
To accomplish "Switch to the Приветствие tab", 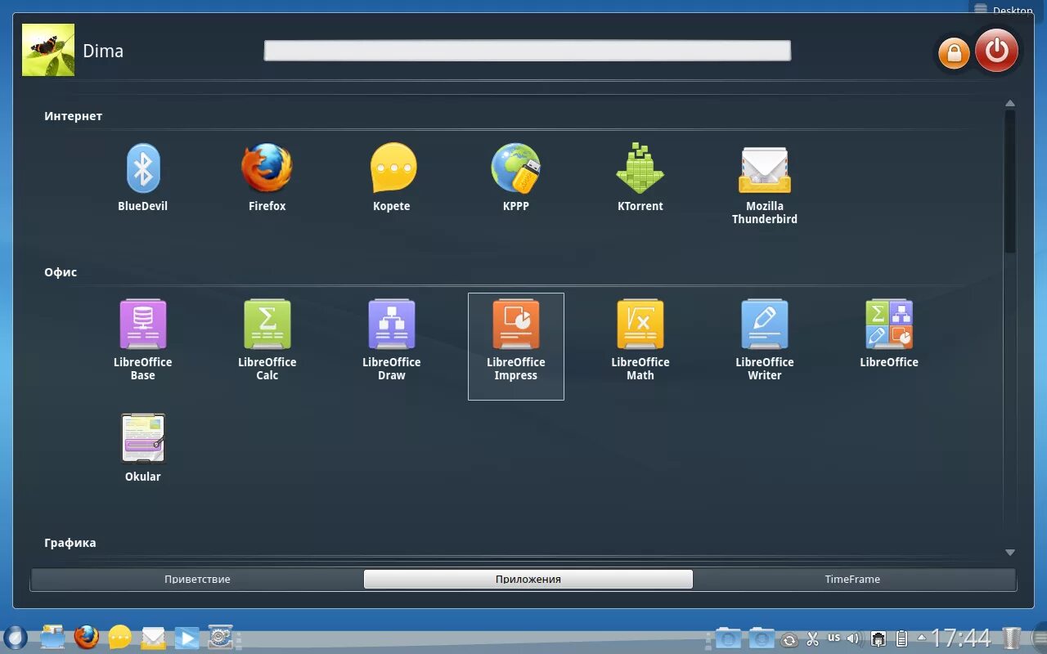I will click(197, 579).
